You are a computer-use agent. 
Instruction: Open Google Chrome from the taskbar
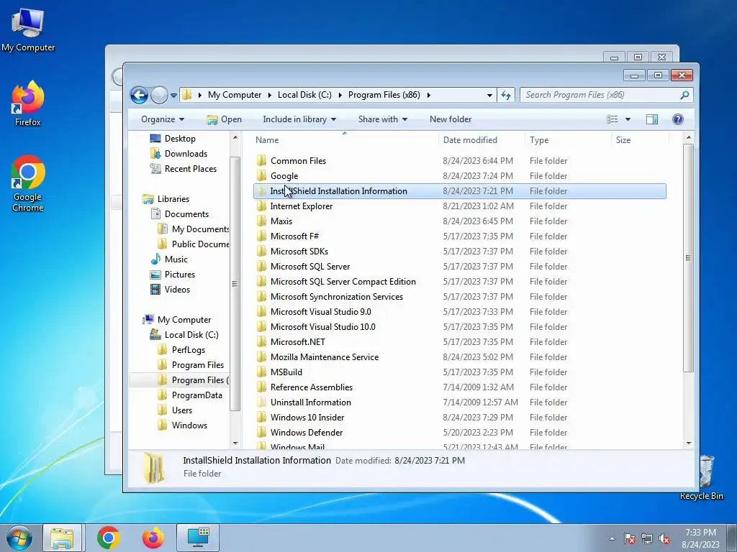[109, 538]
